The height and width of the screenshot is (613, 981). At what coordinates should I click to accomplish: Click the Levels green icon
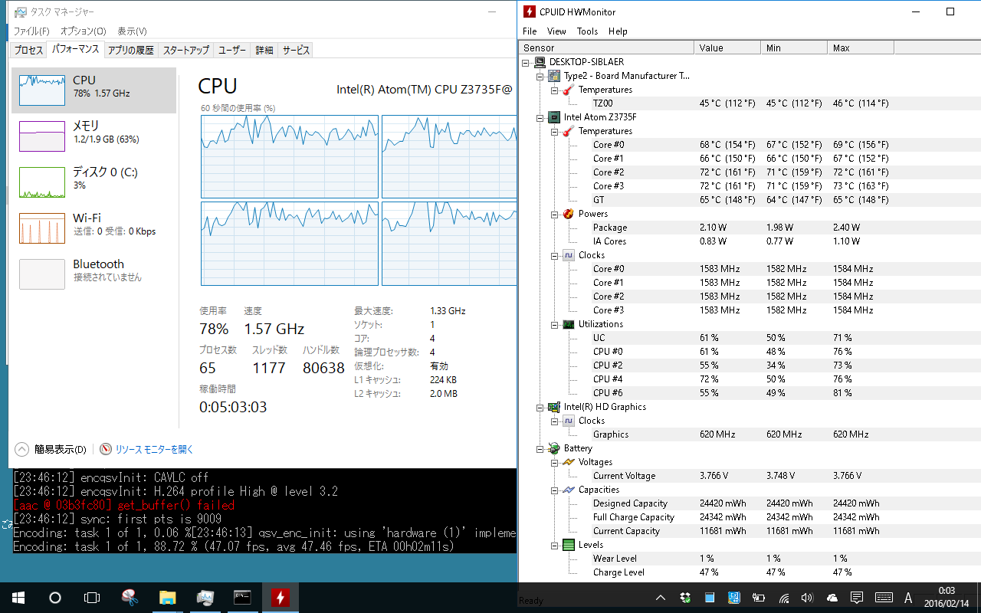(568, 545)
